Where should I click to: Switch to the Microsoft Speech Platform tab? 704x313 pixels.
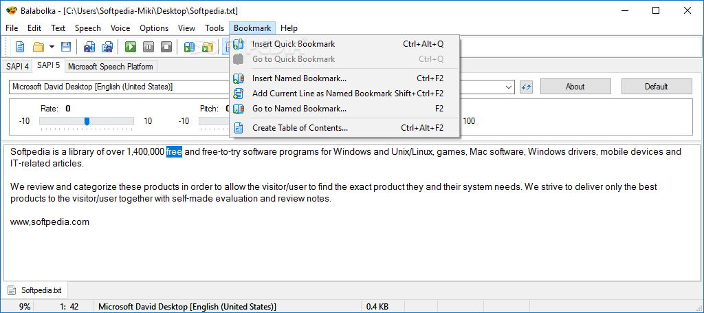pyautogui.click(x=111, y=67)
